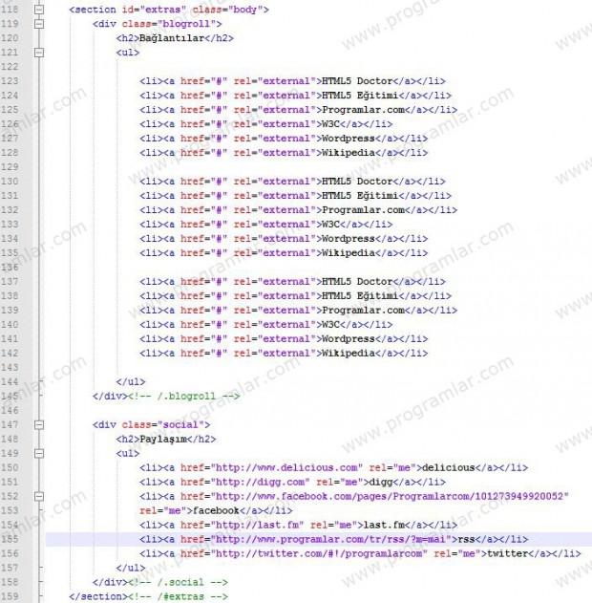
Task: Click line number 122 in the gutter
Action: tap(10, 67)
